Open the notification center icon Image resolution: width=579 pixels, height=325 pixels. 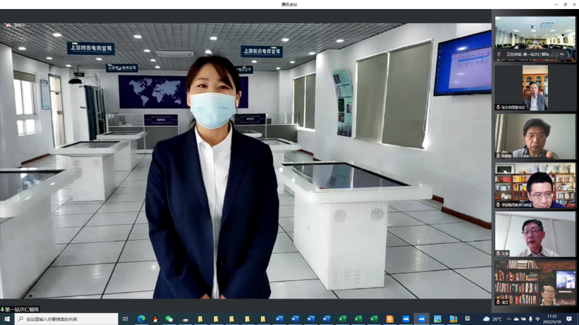[x=569, y=319]
